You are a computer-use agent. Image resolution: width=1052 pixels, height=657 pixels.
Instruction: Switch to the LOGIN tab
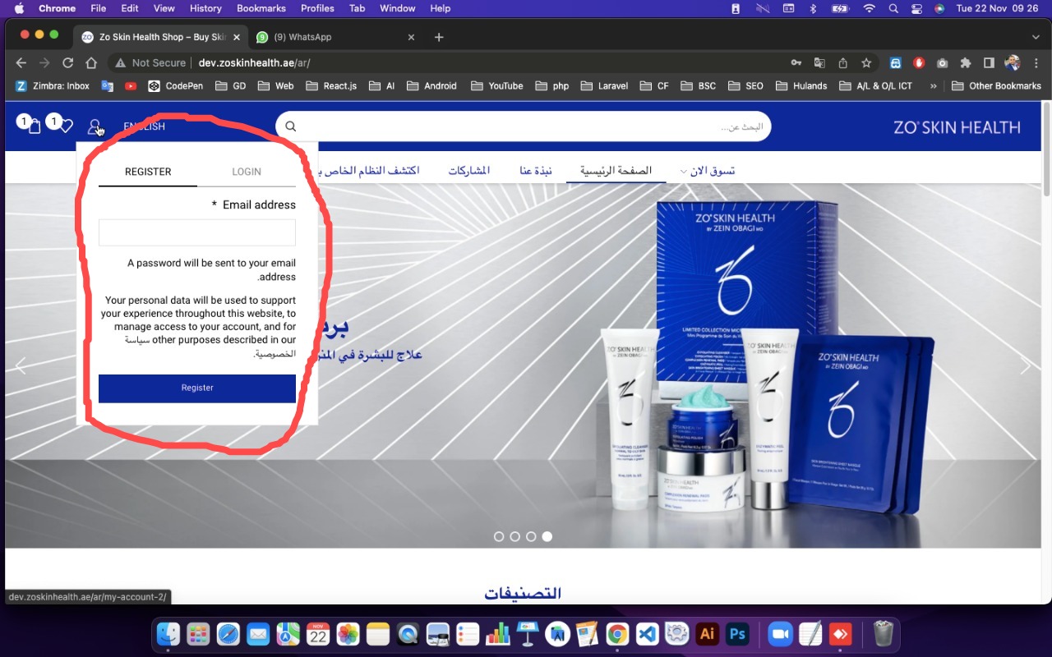(x=247, y=172)
